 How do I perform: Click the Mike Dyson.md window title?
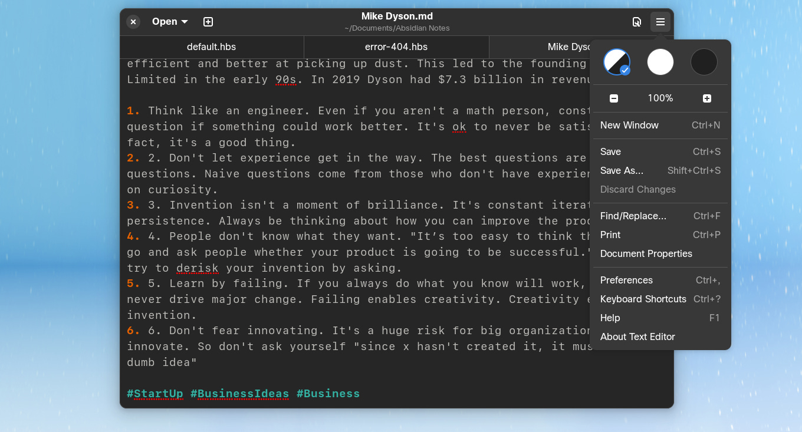click(397, 17)
